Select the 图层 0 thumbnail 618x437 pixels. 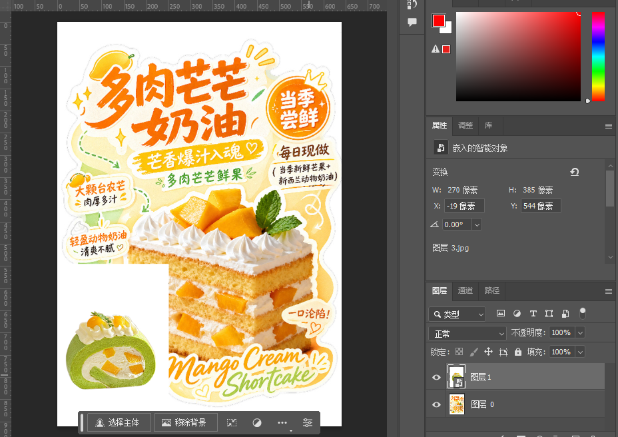(x=456, y=404)
